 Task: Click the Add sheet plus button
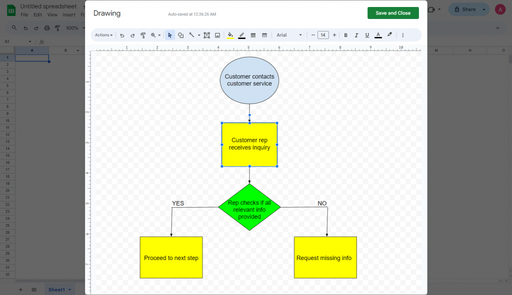20,290
